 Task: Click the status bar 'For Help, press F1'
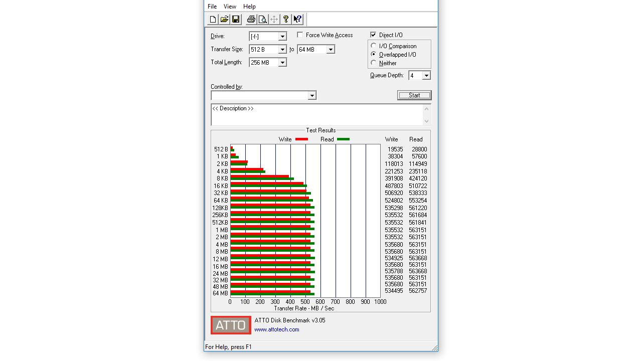(228, 347)
